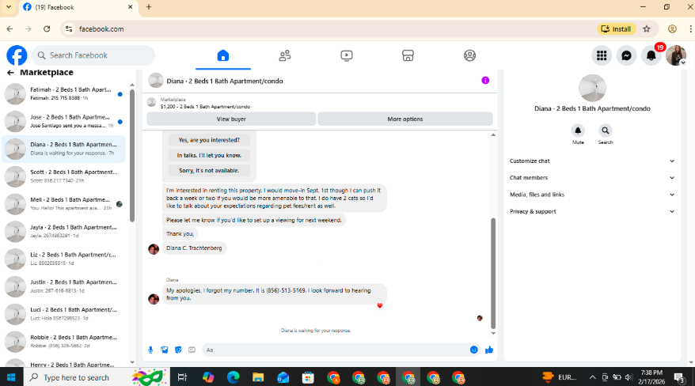Reload the page in Chrome

pos(47,28)
